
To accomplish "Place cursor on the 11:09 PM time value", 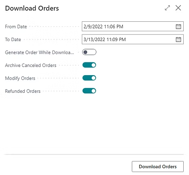I will [116, 39].
